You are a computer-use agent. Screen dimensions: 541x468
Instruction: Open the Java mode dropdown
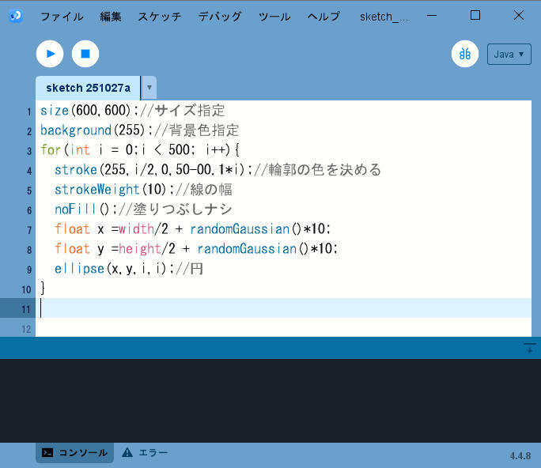[509, 54]
